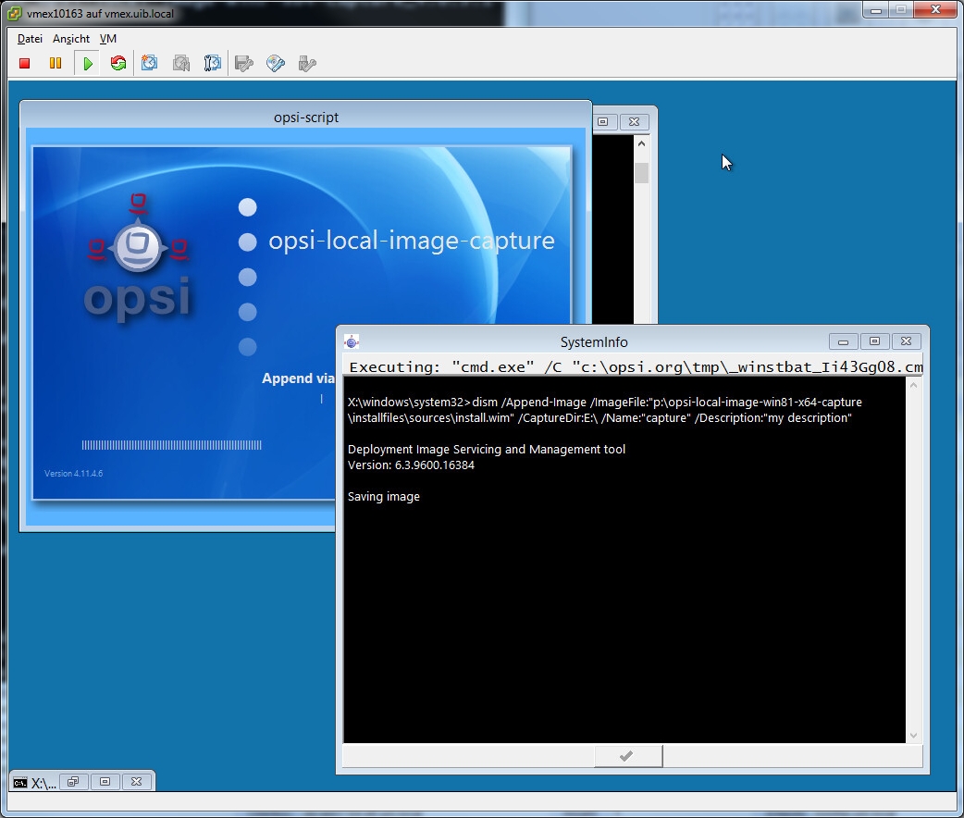Screen dimensions: 964x818
Task: Revert to the current snapshot icon
Action: [x=181, y=63]
